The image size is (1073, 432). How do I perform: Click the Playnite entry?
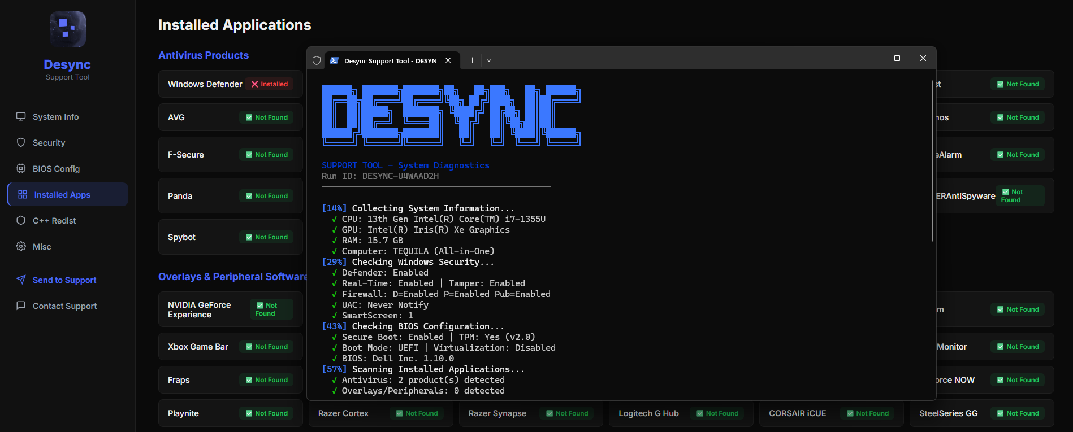coord(231,413)
